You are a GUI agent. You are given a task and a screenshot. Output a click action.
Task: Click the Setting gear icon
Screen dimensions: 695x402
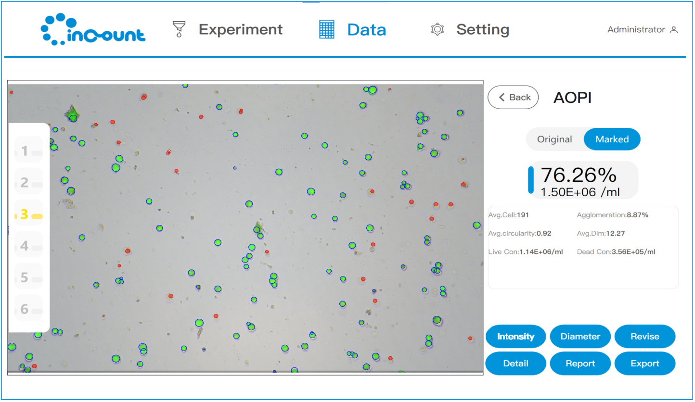click(x=437, y=29)
